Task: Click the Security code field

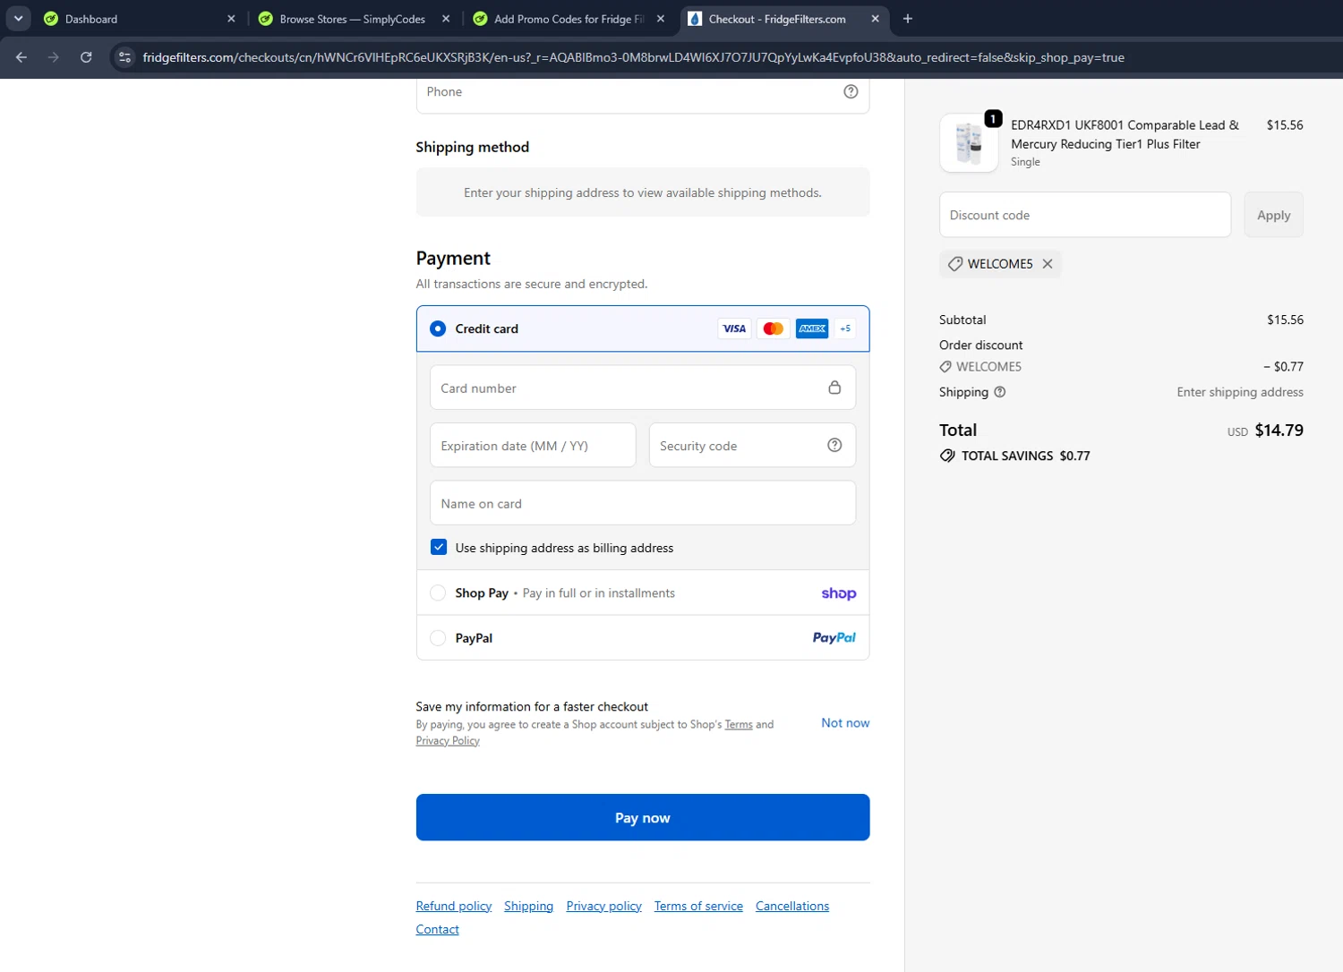Action: 752,445
